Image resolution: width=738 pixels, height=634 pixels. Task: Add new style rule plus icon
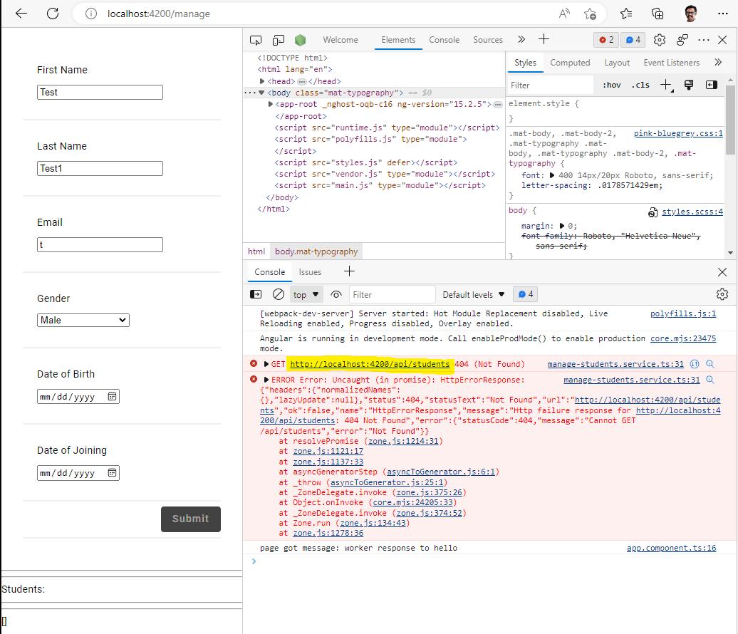[666, 85]
